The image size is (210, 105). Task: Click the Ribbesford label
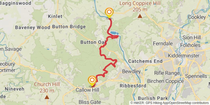(133, 86)
